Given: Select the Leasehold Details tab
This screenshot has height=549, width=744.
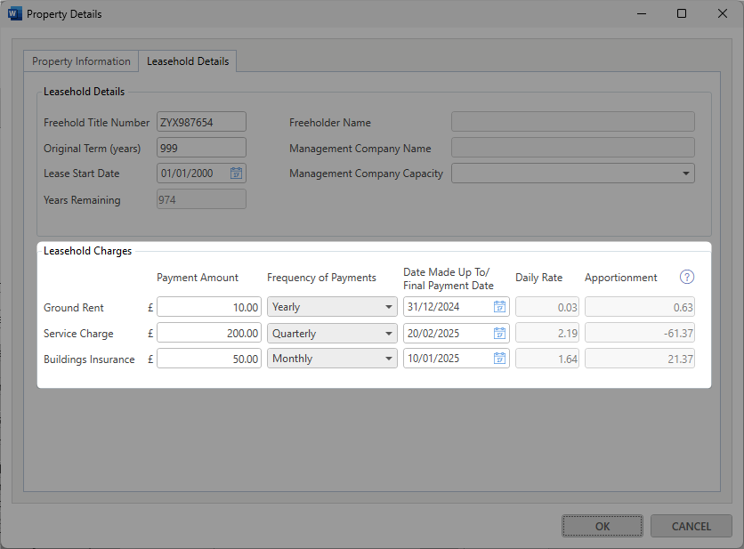Looking at the screenshot, I should click(x=188, y=61).
